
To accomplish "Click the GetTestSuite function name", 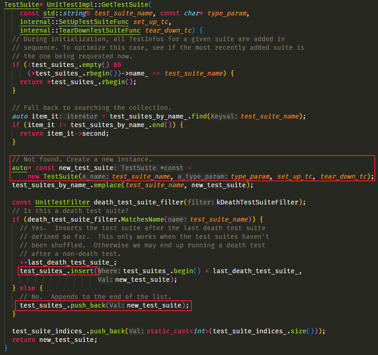I will 125,5.
